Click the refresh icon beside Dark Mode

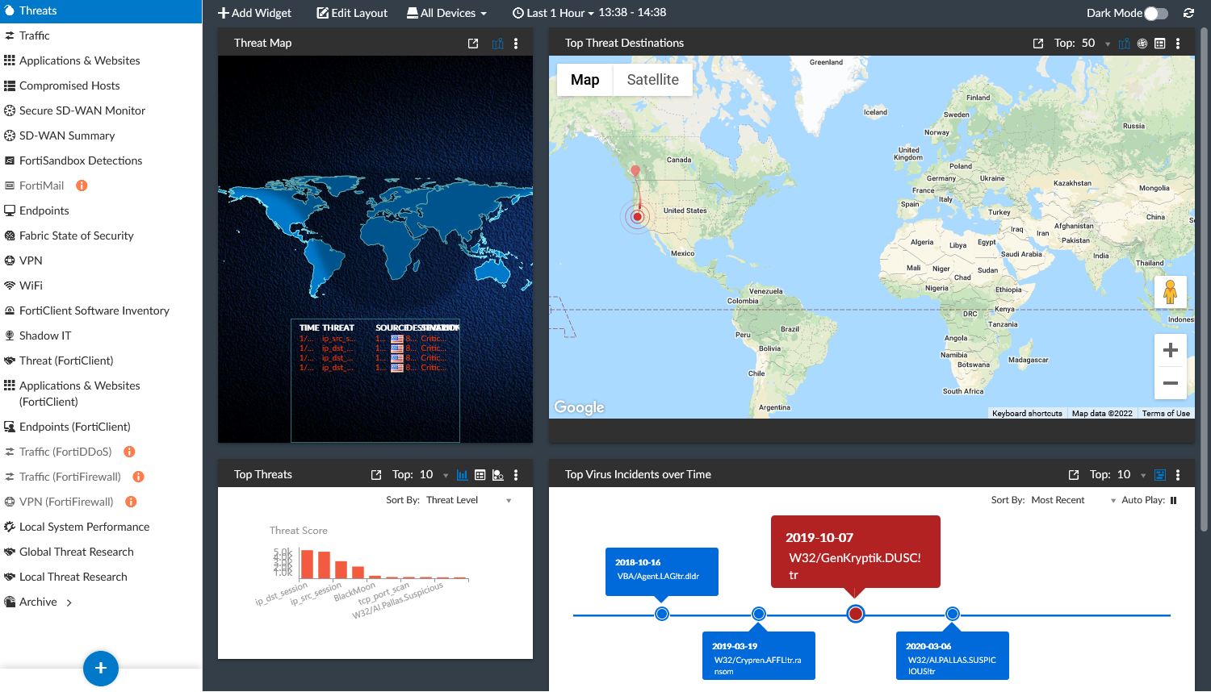tap(1188, 13)
